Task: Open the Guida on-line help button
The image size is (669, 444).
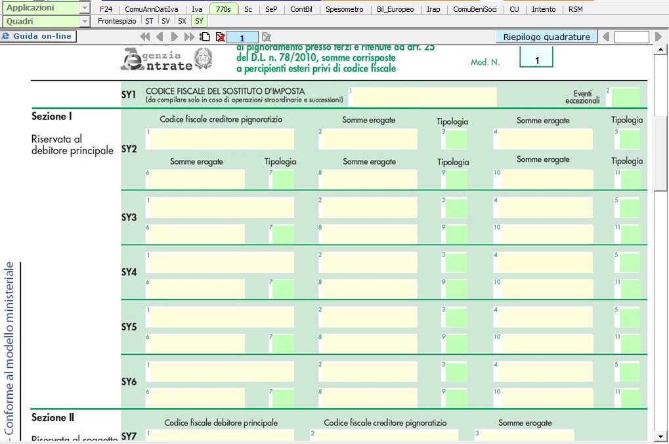Action: (x=38, y=36)
